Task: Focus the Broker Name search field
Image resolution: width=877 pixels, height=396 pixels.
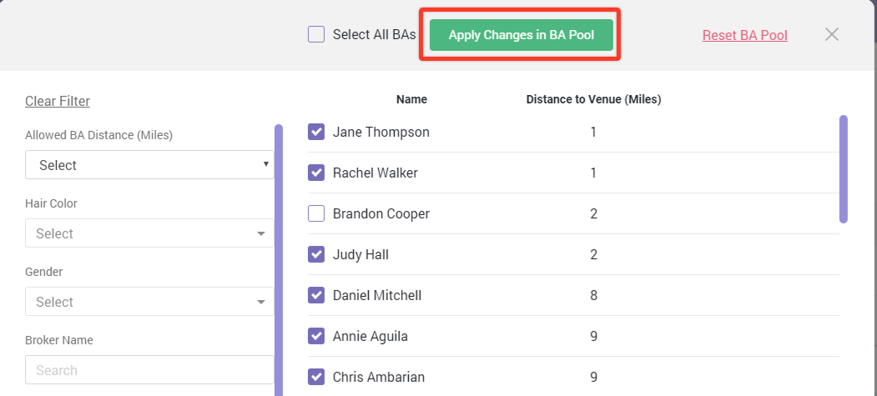Action: 149,370
